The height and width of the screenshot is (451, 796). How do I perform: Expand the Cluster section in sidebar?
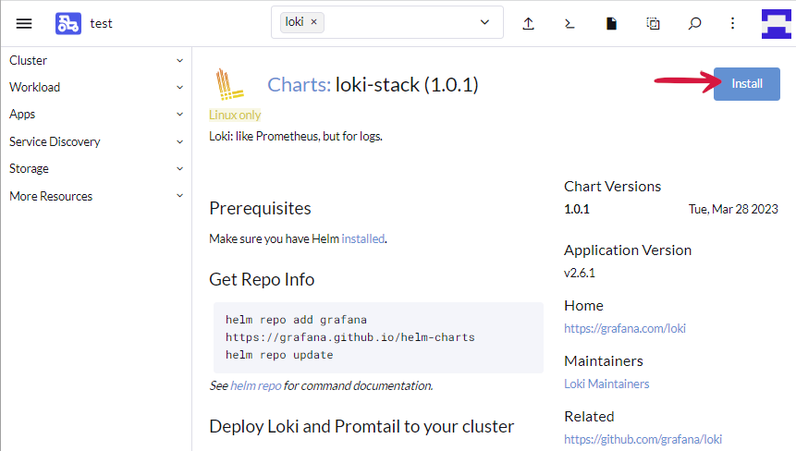92,60
